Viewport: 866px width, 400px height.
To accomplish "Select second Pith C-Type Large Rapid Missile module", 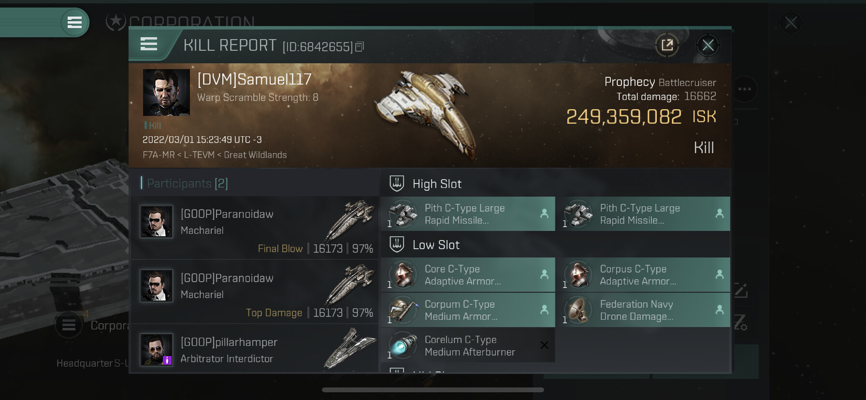I will [643, 214].
